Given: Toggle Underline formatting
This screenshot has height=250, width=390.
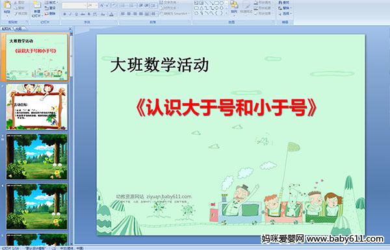Looking at the screenshot, I should click(76, 14).
